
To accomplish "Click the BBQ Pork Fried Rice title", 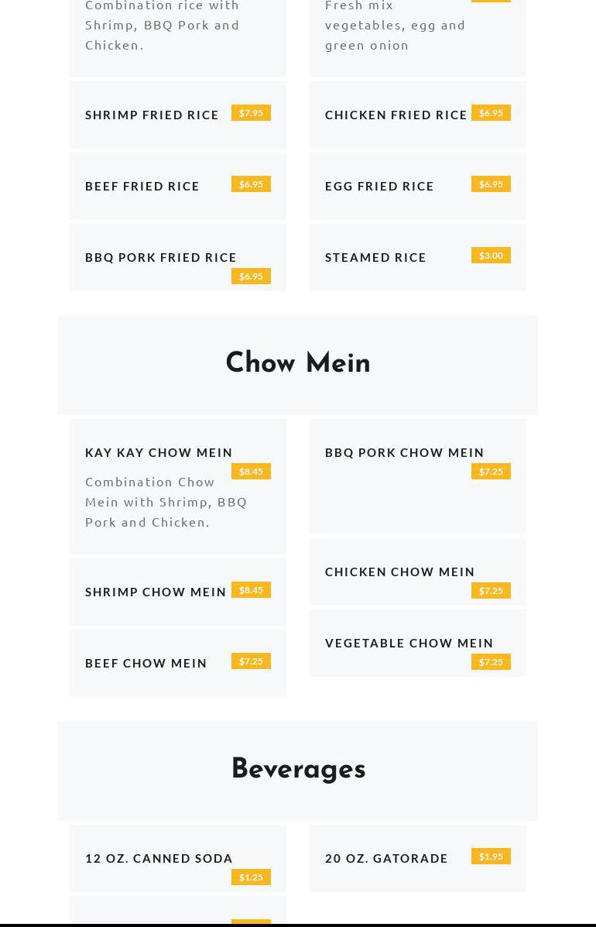I will click(x=161, y=257).
